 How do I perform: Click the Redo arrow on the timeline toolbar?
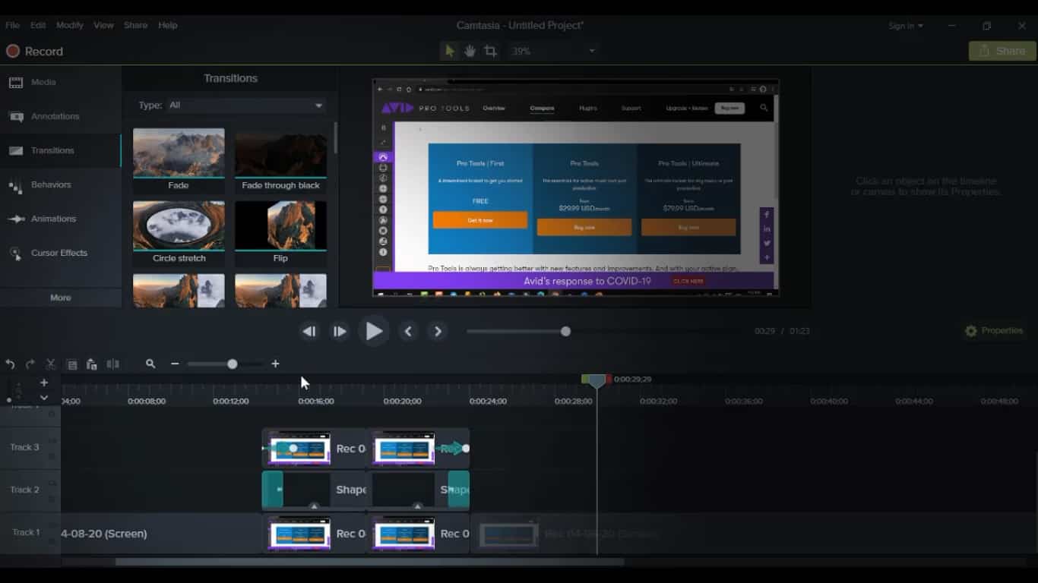pos(30,364)
